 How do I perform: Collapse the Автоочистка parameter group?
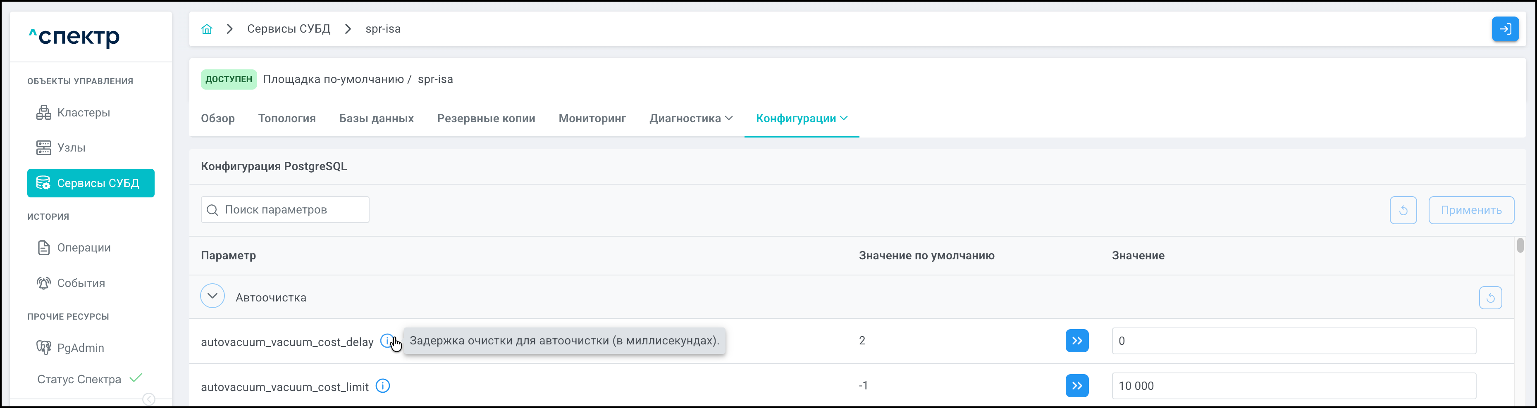pos(212,296)
